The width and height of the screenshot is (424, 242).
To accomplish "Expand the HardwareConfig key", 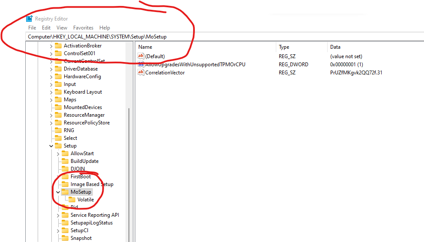I will coord(51,77).
